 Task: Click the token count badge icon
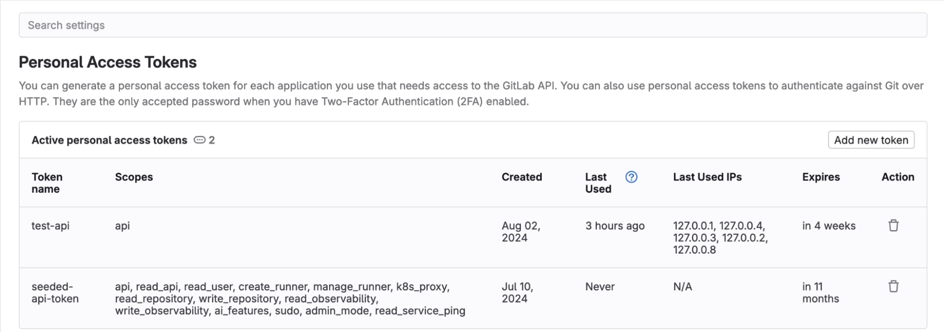coord(200,140)
